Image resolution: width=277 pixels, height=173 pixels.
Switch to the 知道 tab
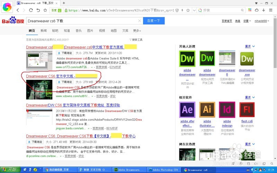pyautogui.click(x=67, y=31)
